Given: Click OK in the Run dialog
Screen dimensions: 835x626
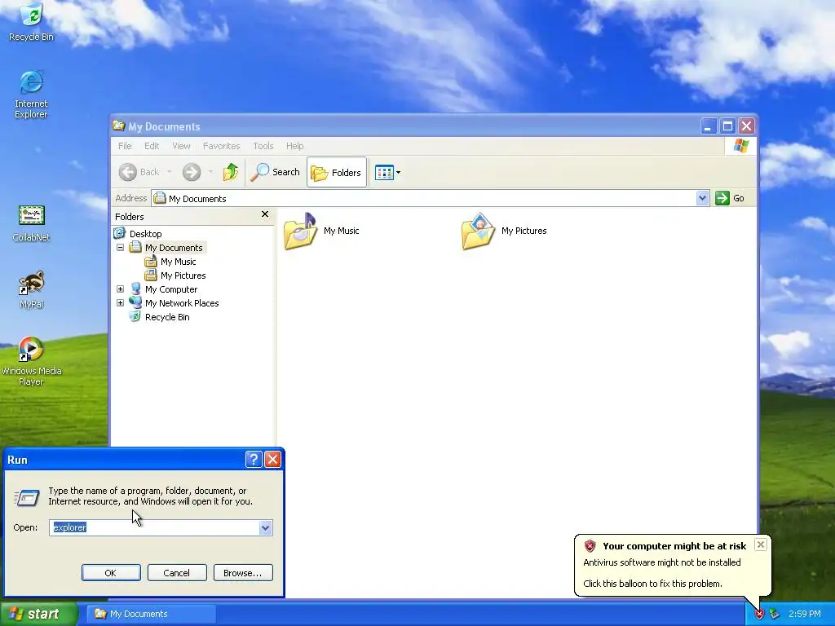Looking at the screenshot, I should click(x=111, y=573).
